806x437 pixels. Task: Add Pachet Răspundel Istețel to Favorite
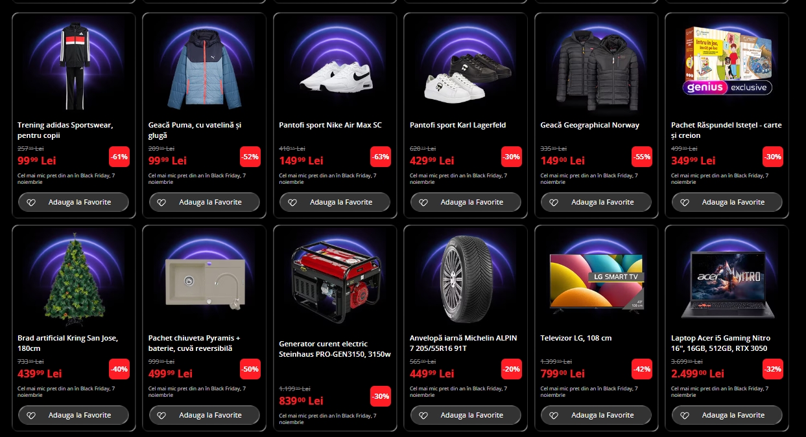[x=727, y=202]
